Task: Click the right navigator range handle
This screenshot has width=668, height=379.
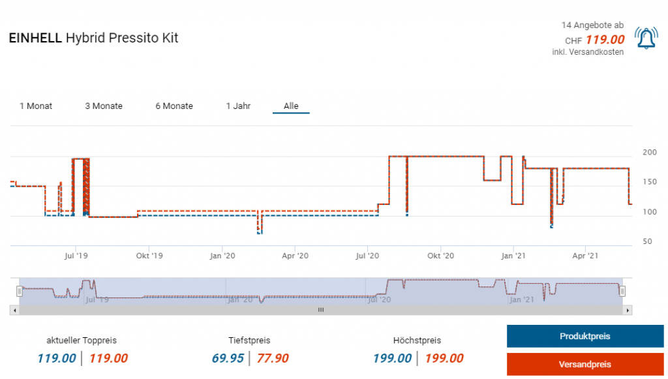Action: point(622,291)
